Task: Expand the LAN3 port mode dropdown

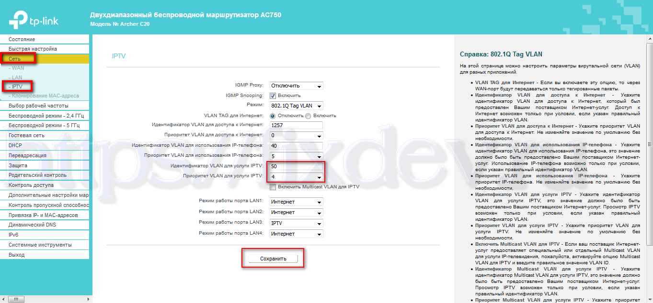Action: pyautogui.click(x=296, y=223)
